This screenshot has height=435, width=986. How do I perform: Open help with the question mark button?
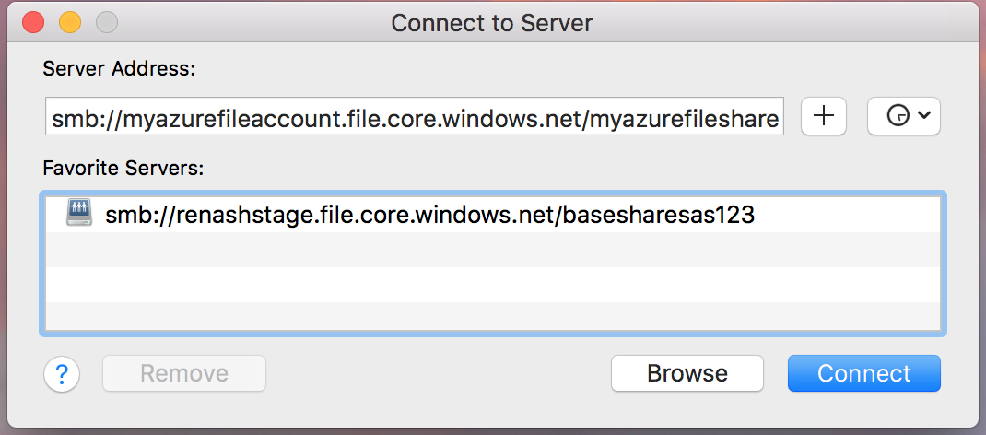tap(62, 373)
